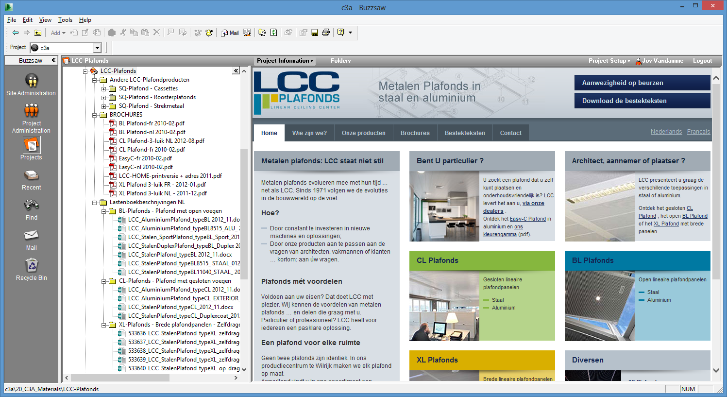Open Project Administration in Buzzsaw bar
The height and width of the screenshot is (397, 727).
31,118
